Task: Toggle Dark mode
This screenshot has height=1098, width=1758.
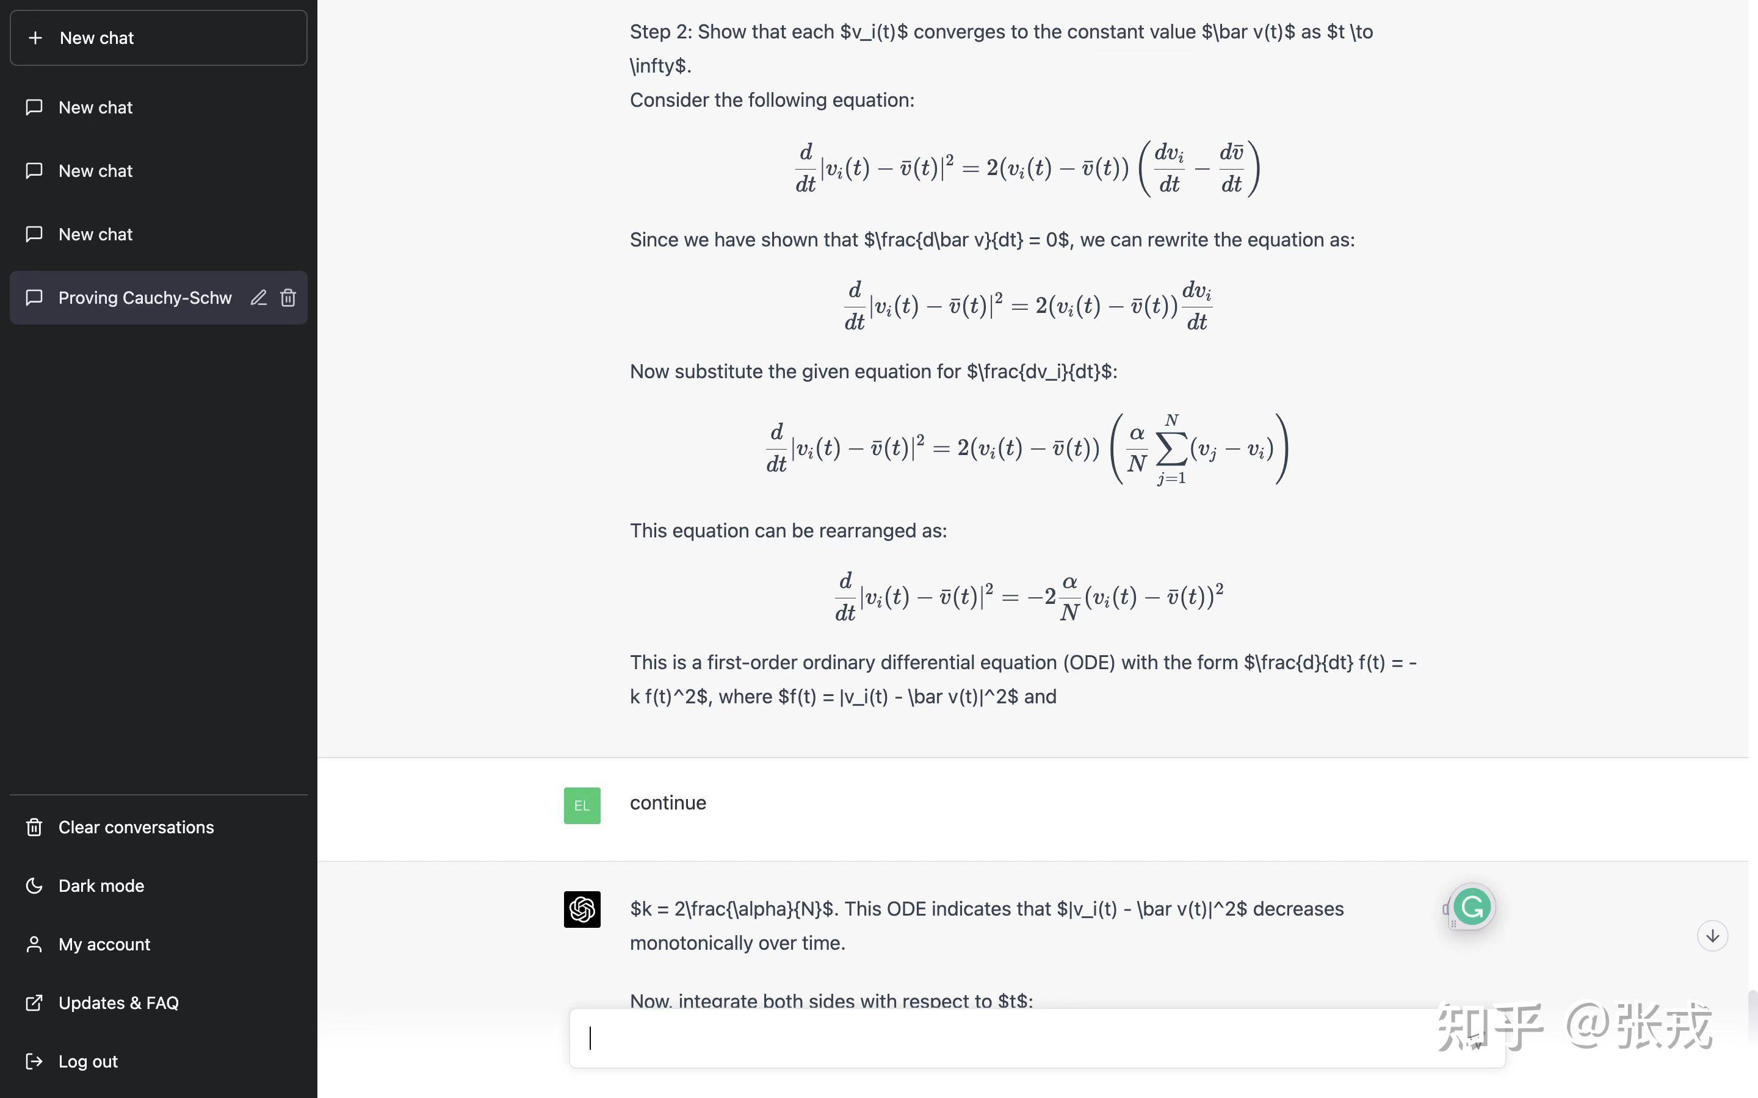Action: pyautogui.click(x=101, y=886)
